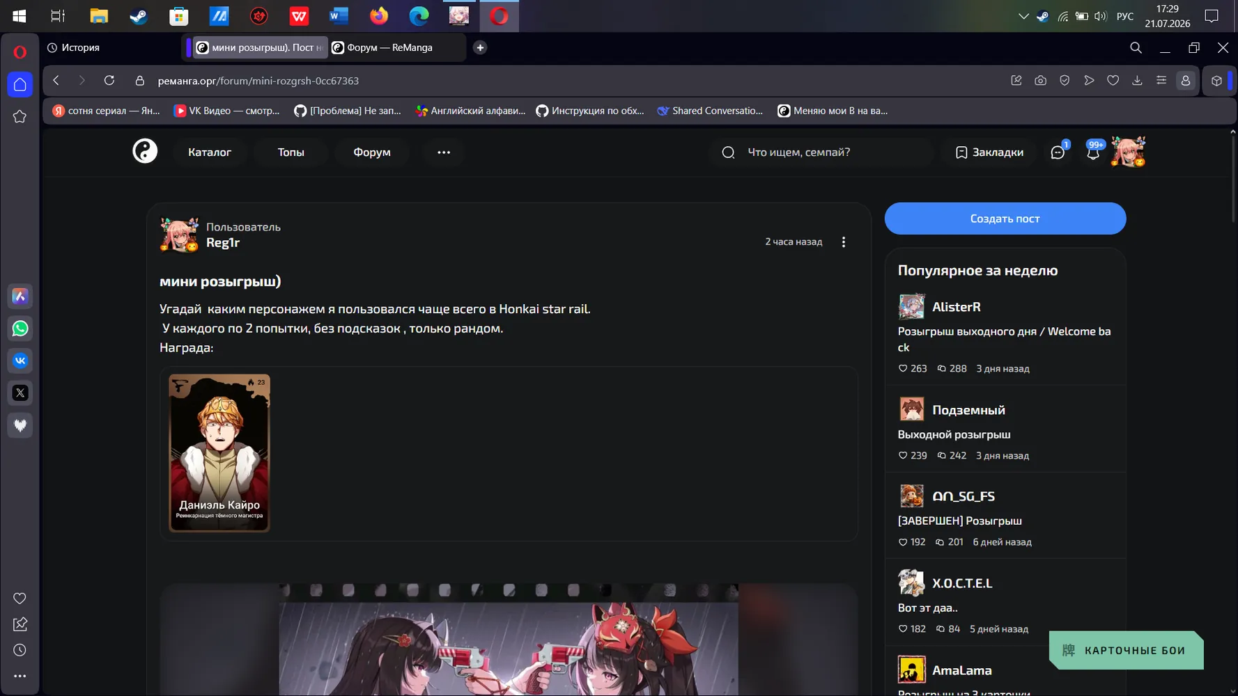Screen dimensions: 1238x696
Task: Click the ReManga yin-yang logo
Action: tap(145, 151)
